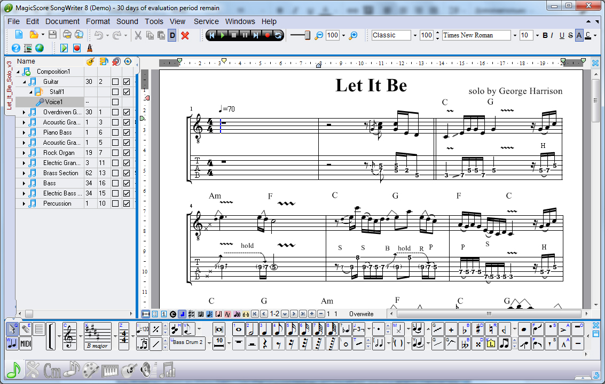Open the Document menu
Image resolution: width=605 pixels, height=384 pixels.
click(x=62, y=21)
